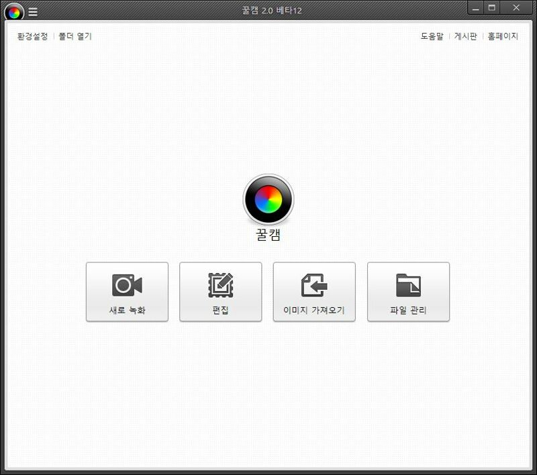The width and height of the screenshot is (537, 475).
Task: Open 파일 관리 (file management)
Action: pyautogui.click(x=408, y=292)
